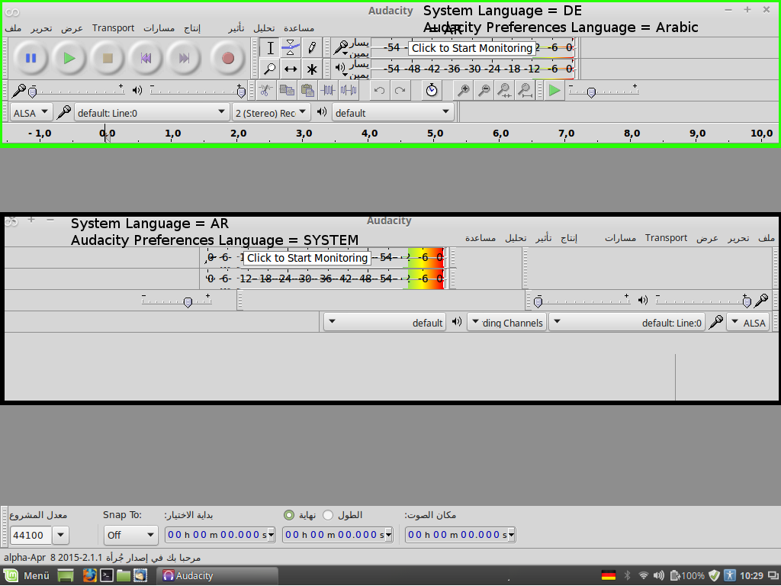Choose the Time Shift arrows tool
Viewport: 781px width, 586px height.
pyautogui.click(x=291, y=69)
